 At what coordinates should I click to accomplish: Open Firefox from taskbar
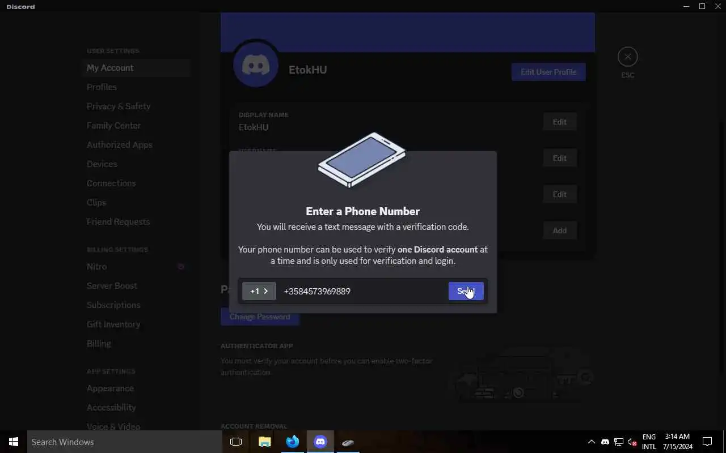tap(292, 442)
